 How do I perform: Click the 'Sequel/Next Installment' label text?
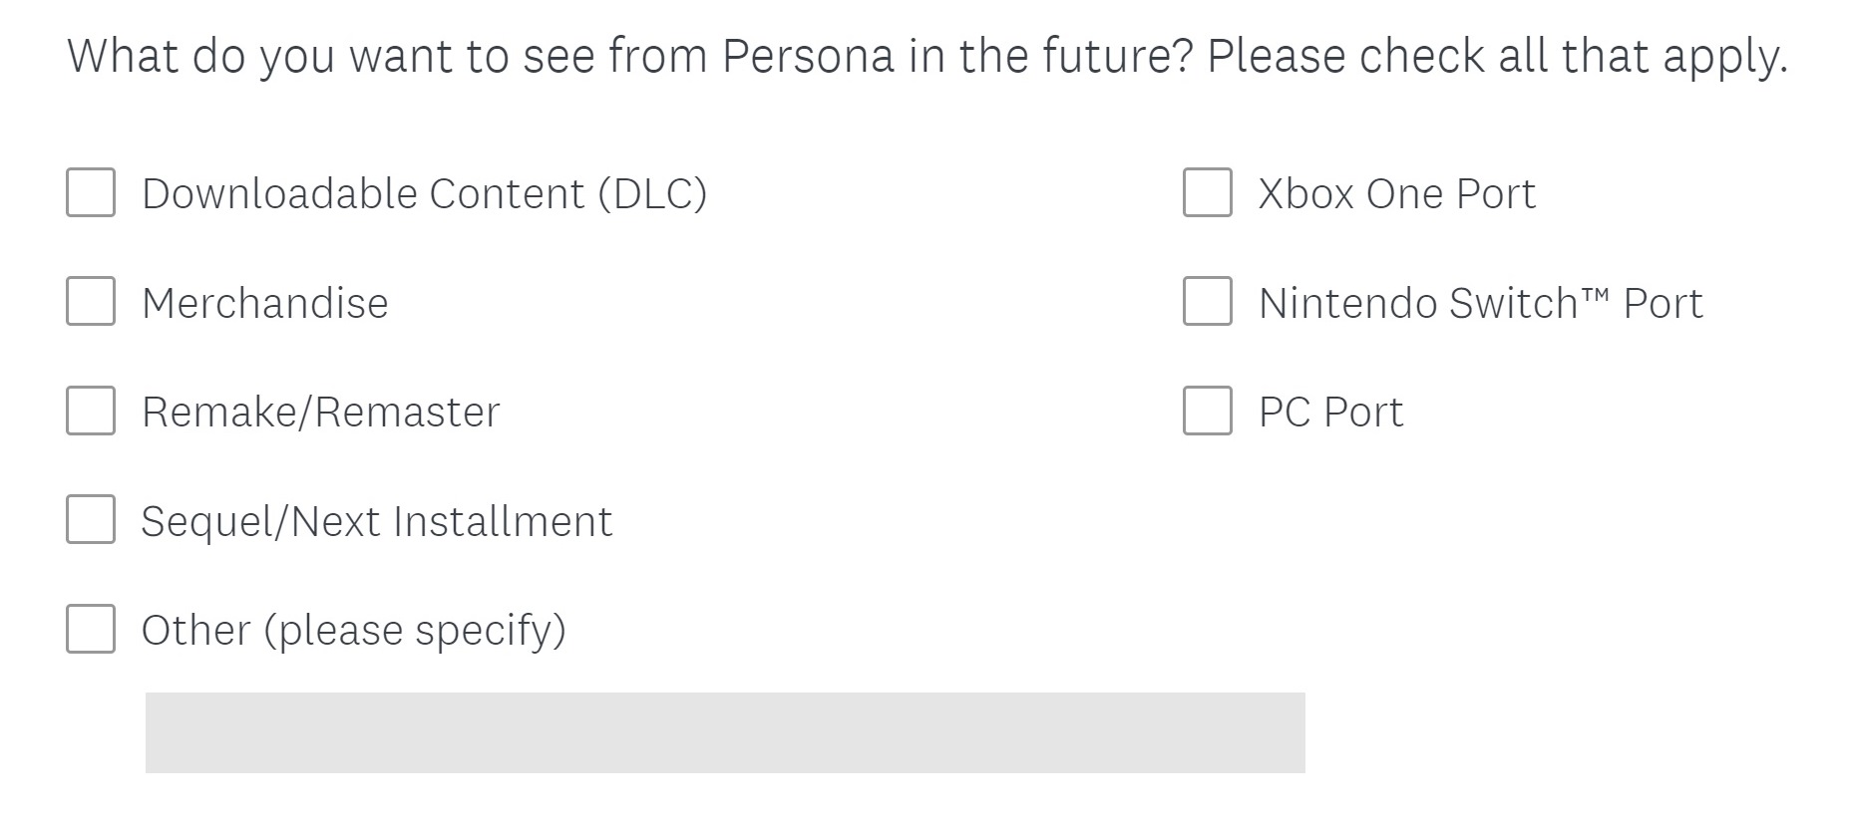pos(376,522)
